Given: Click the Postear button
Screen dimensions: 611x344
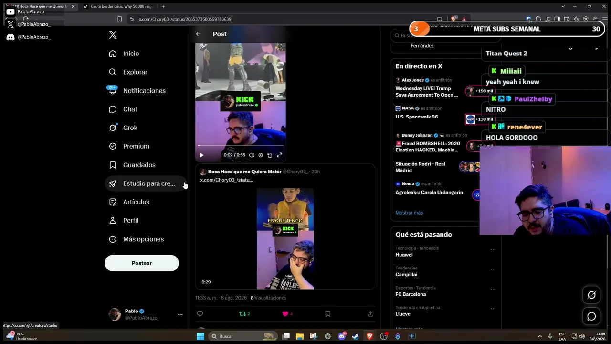Looking at the screenshot, I should [142, 263].
